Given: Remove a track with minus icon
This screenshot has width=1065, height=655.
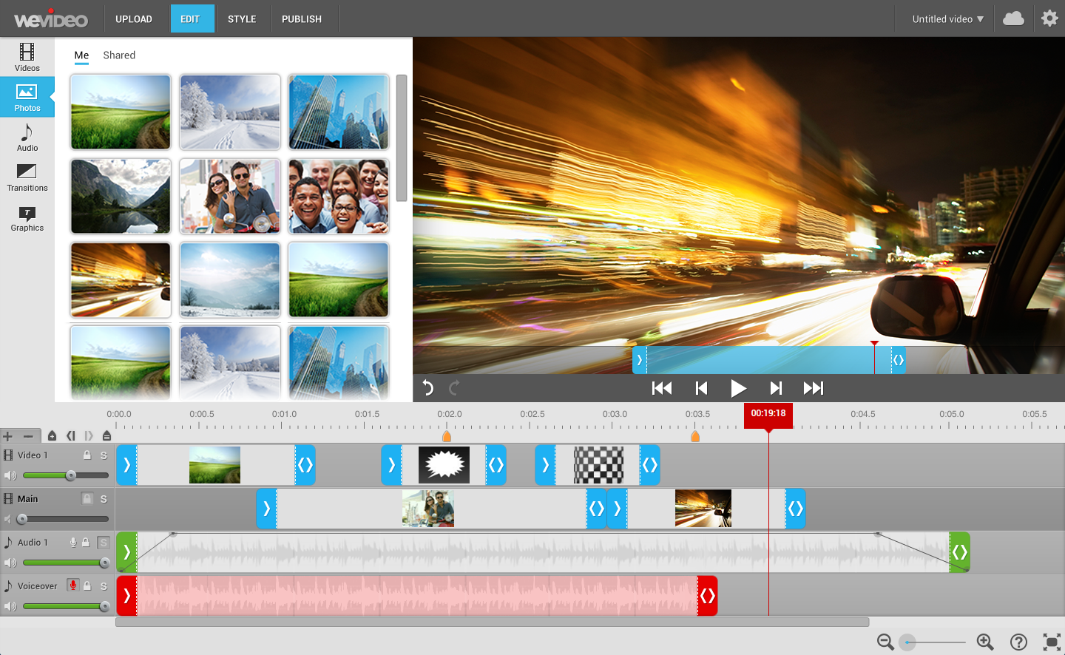Looking at the screenshot, I should pyautogui.click(x=28, y=436).
